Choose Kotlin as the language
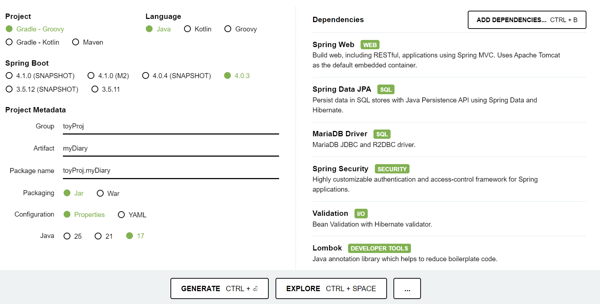Screen dimensions: 600x304 [198, 29]
